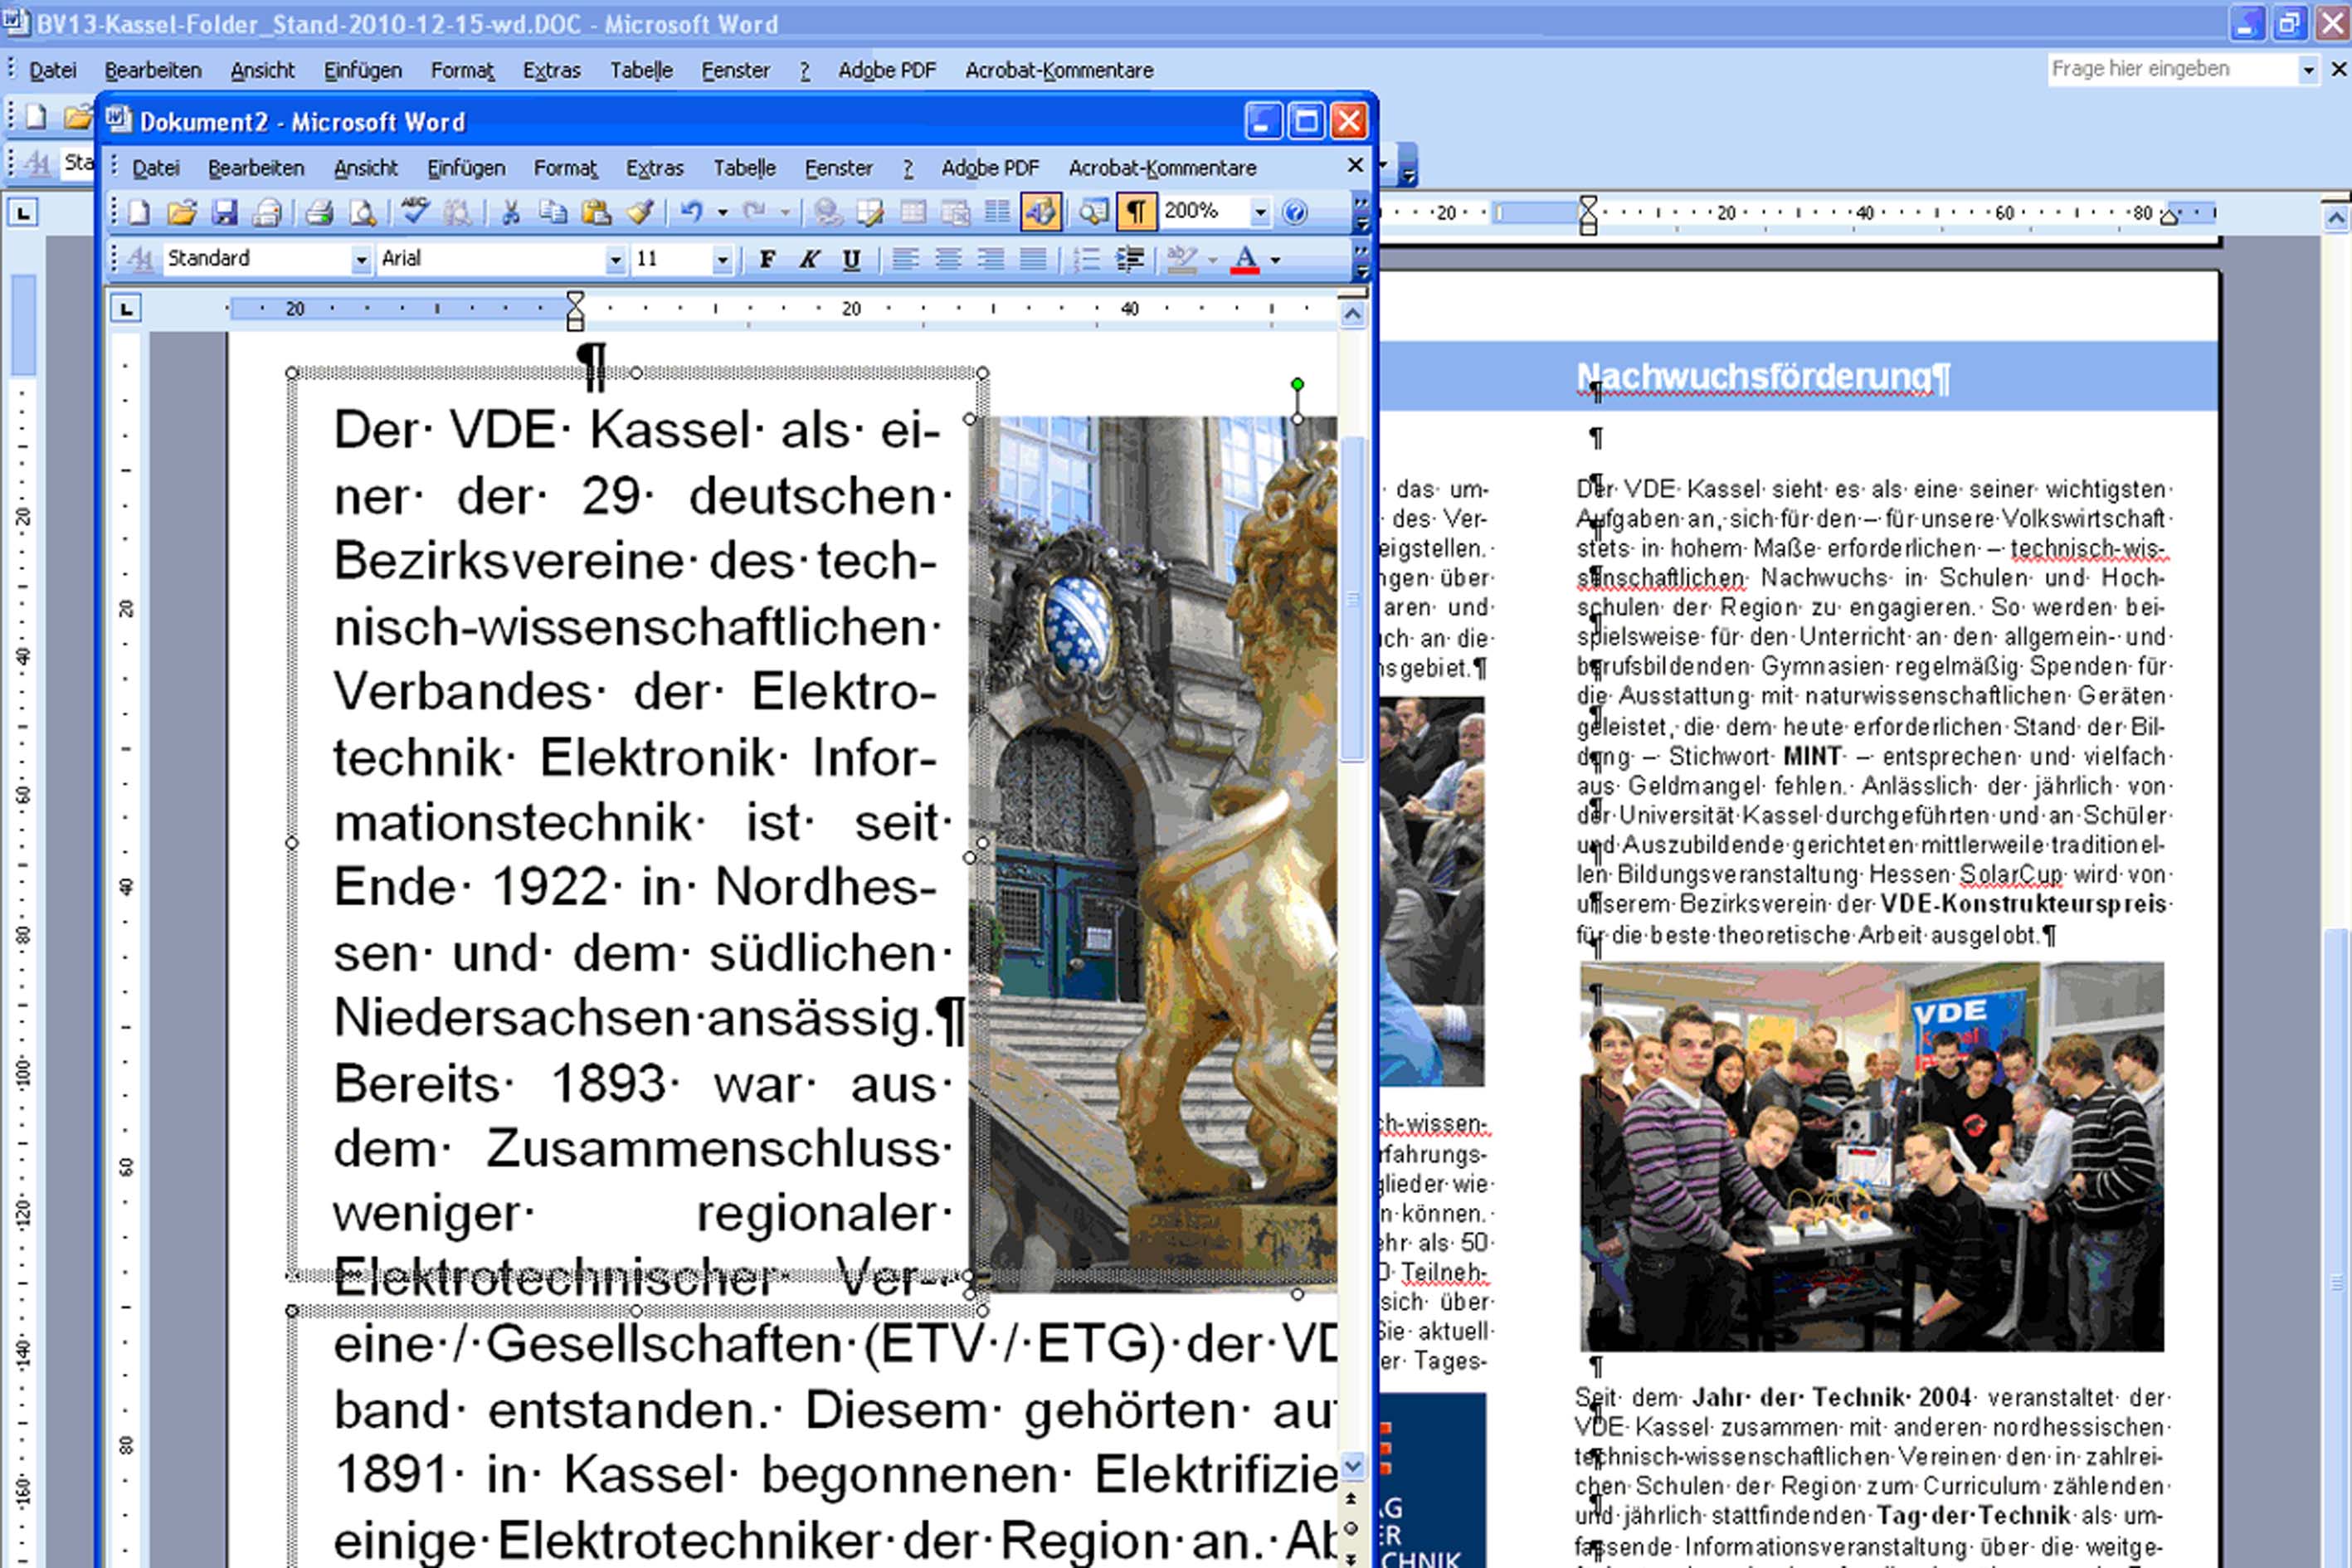
Task: Click the red font color A swatch
Action: click(x=1245, y=260)
